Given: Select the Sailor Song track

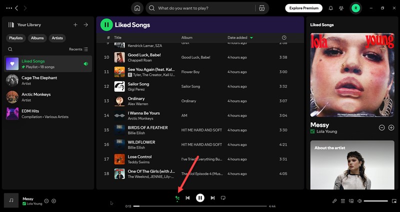Looking at the screenshot, I should point(200,86).
